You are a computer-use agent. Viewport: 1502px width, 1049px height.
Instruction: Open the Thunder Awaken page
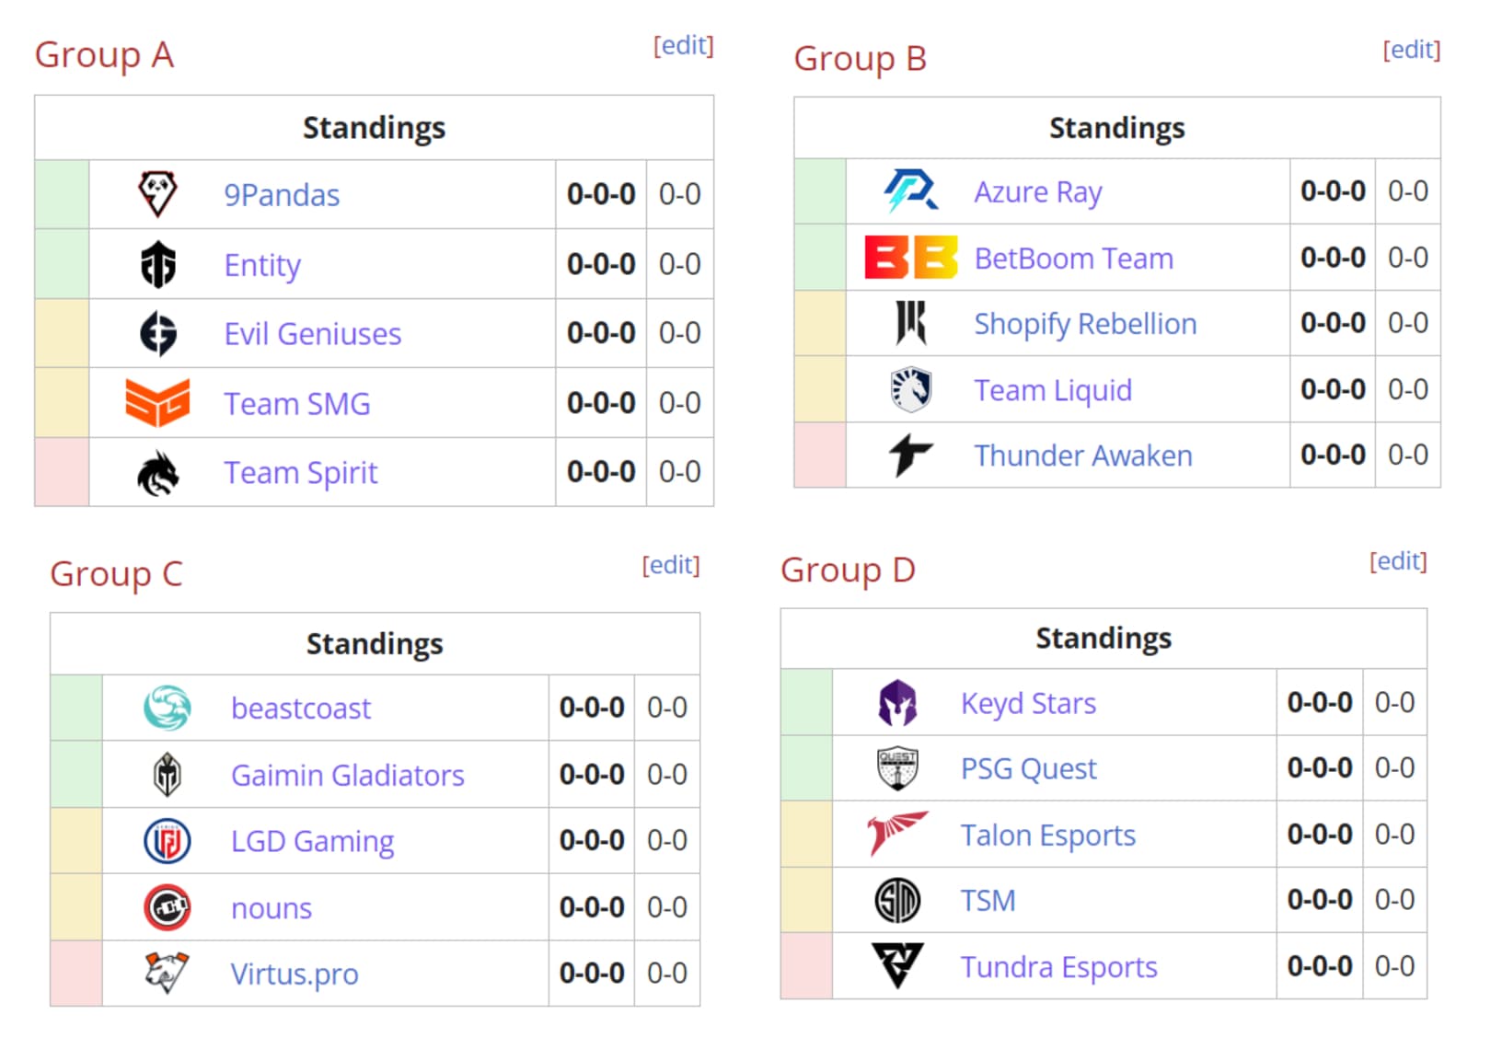1082,455
